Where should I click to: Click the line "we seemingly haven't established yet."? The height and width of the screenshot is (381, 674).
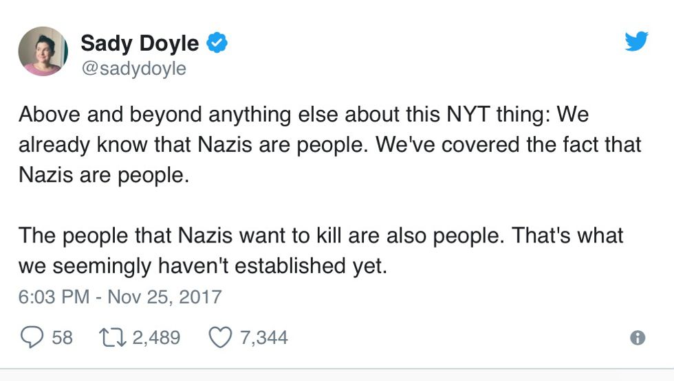point(203,266)
